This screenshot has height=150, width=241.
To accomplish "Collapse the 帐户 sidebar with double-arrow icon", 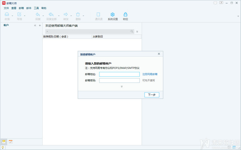I will [35, 26].
